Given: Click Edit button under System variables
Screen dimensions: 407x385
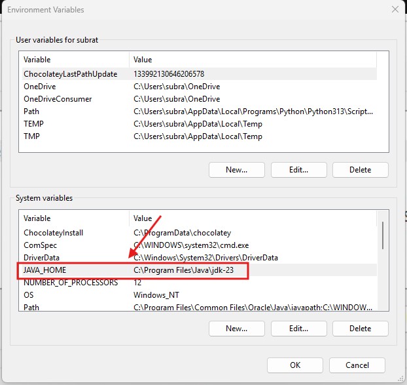Looking at the screenshot, I should click(x=298, y=328).
